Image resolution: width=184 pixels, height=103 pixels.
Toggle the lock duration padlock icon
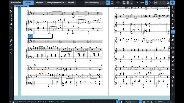pyautogui.click(x=11, y=24)
